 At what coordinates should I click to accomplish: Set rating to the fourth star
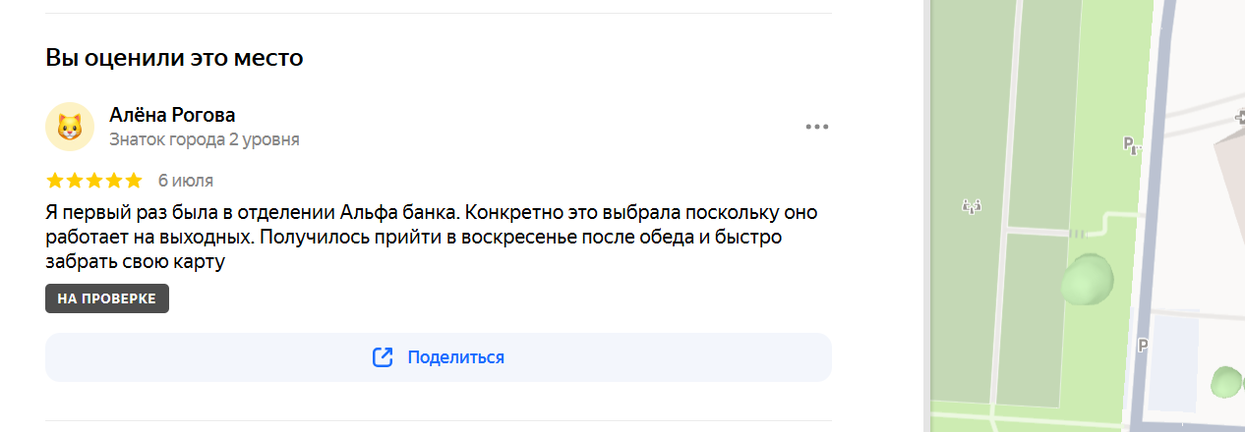114,181
